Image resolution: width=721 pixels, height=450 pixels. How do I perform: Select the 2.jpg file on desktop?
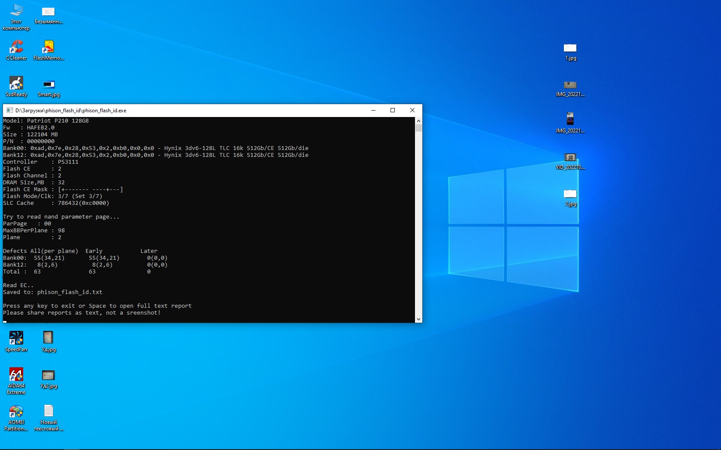pos(570,198)
